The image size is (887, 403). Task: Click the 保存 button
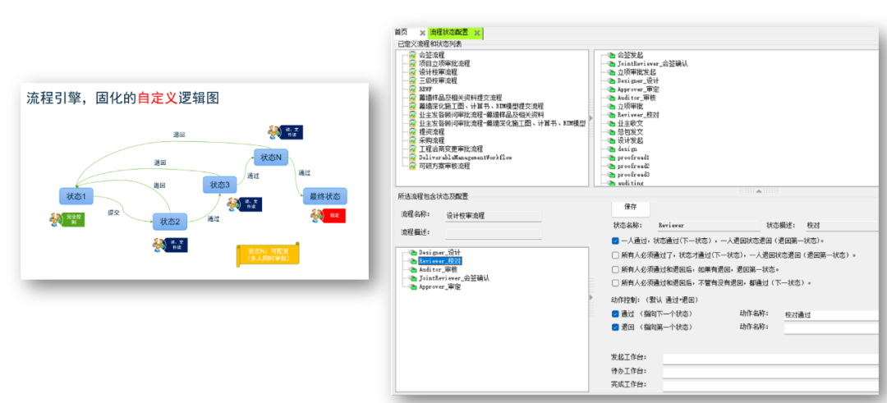[631, 207]
